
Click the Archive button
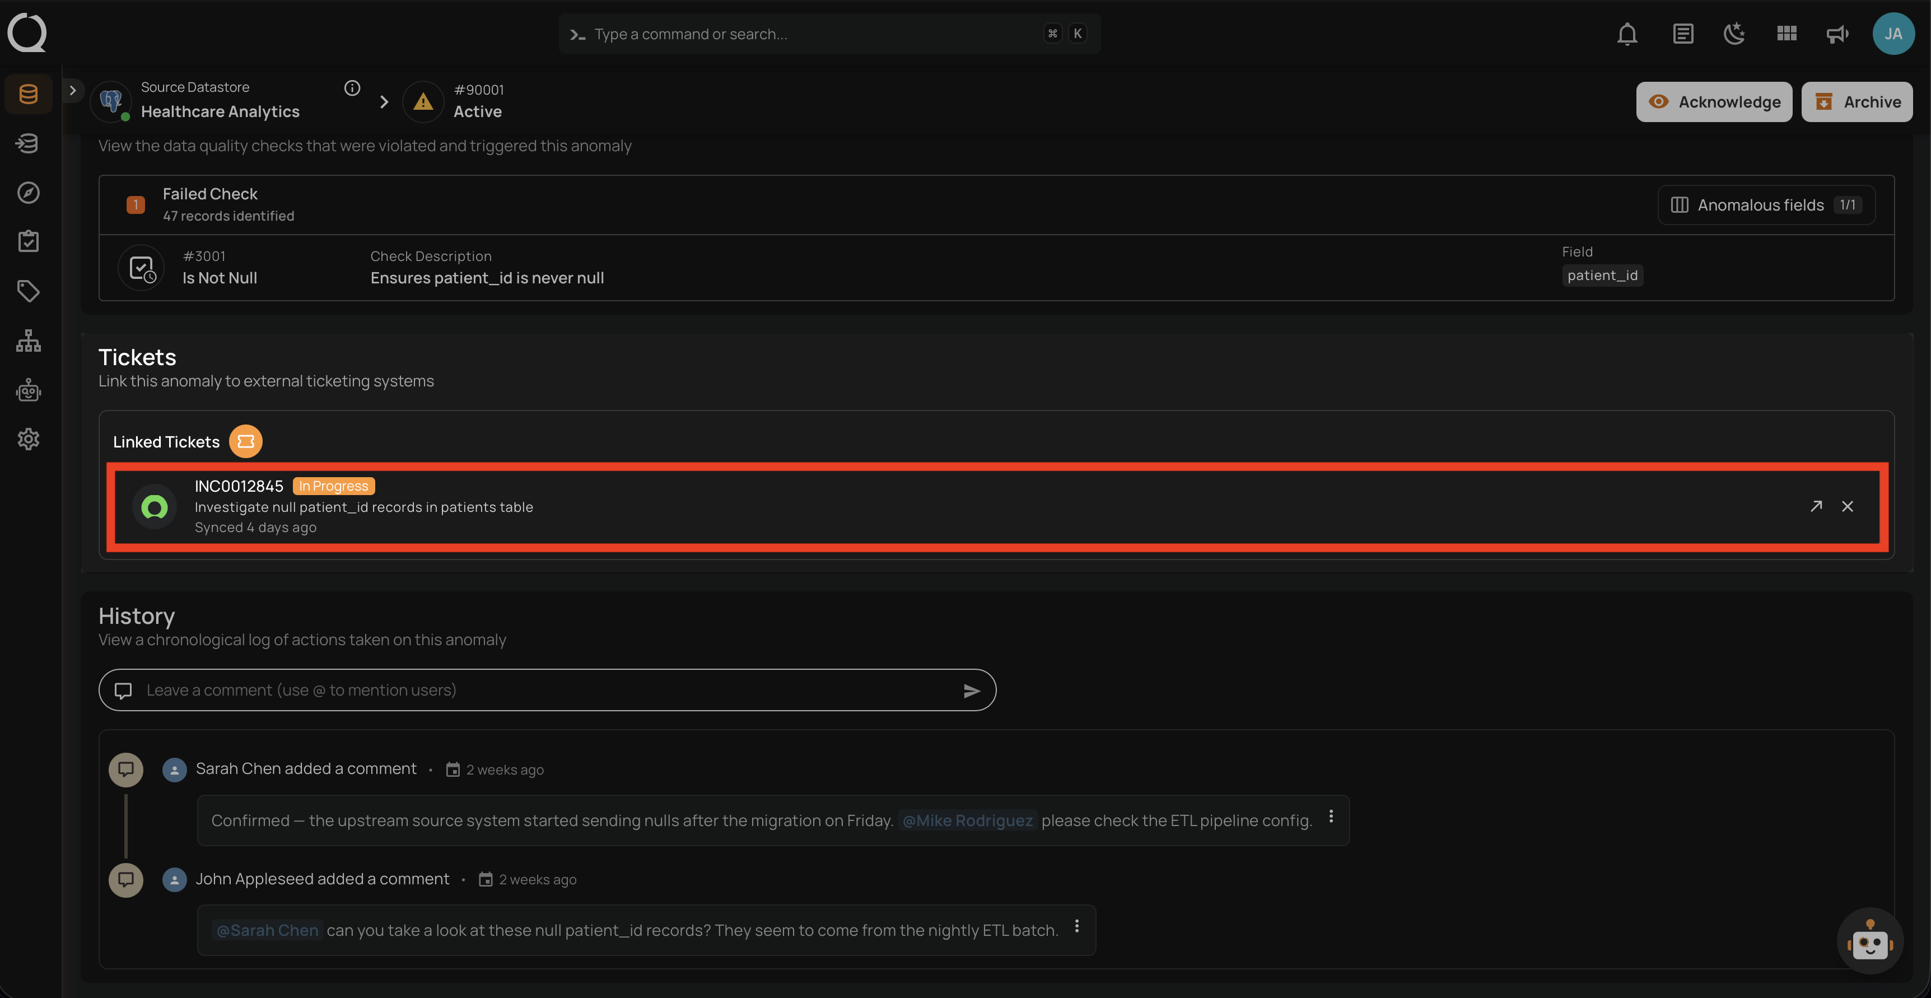tap(1857, 102)
